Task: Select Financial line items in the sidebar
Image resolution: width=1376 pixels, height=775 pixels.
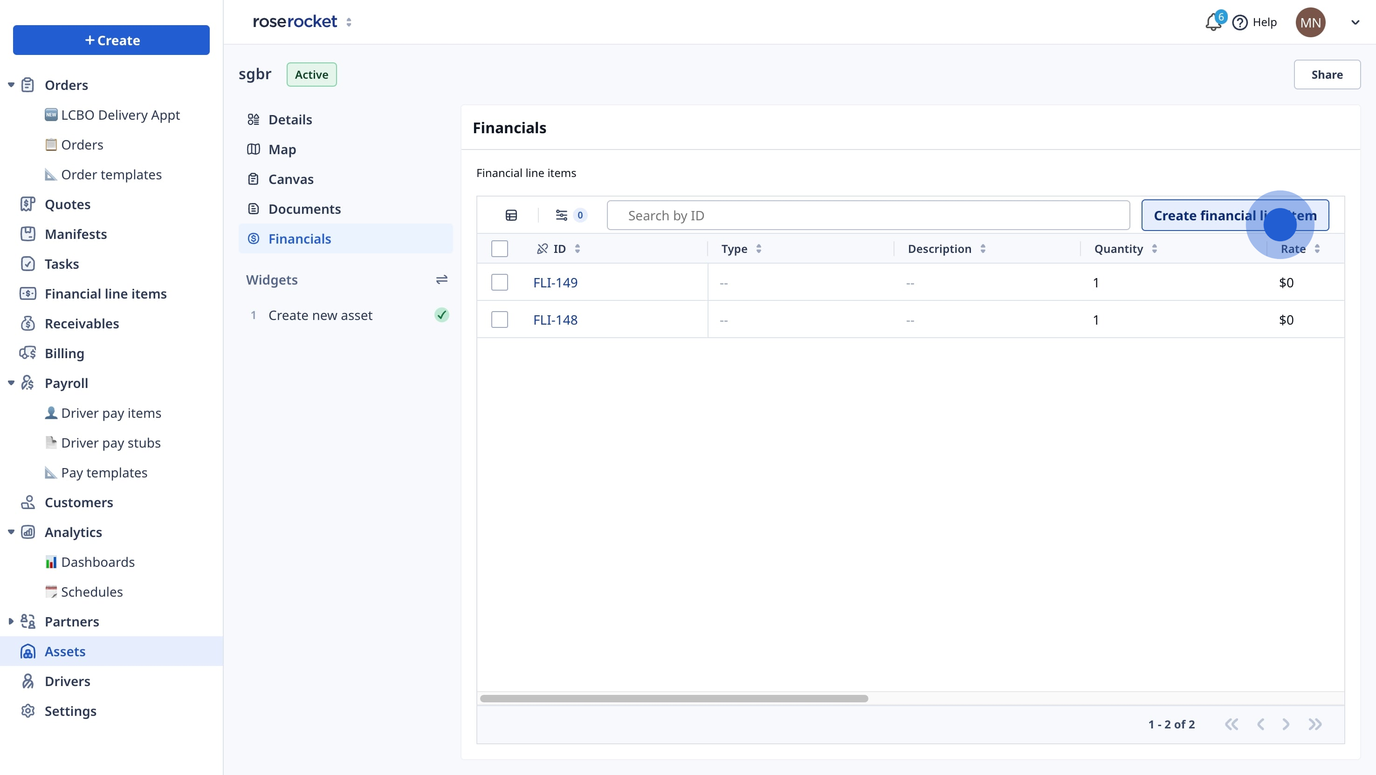Action: point(105,293)
